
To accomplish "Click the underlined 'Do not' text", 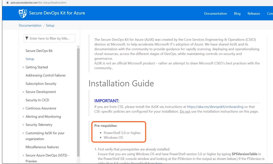I will 185,111.
